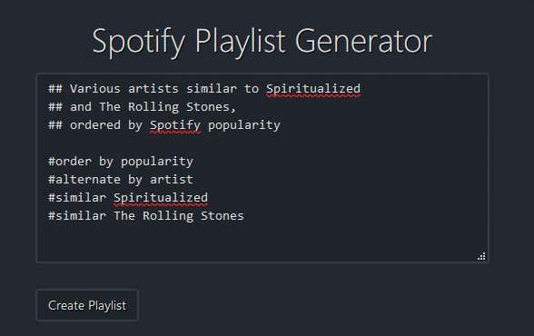
Task: Click the word 'Rolling' in the second comment line
Action: [x=153, y=107]
